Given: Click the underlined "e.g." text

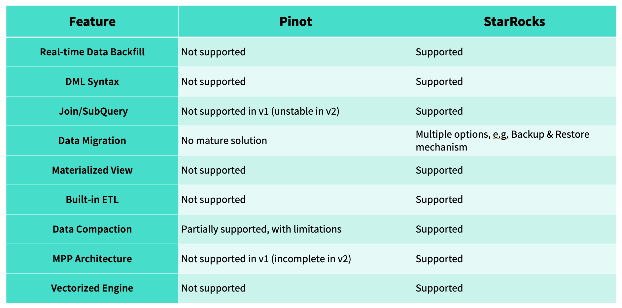Looking at the screenshot, I should (x=500, y=135).
